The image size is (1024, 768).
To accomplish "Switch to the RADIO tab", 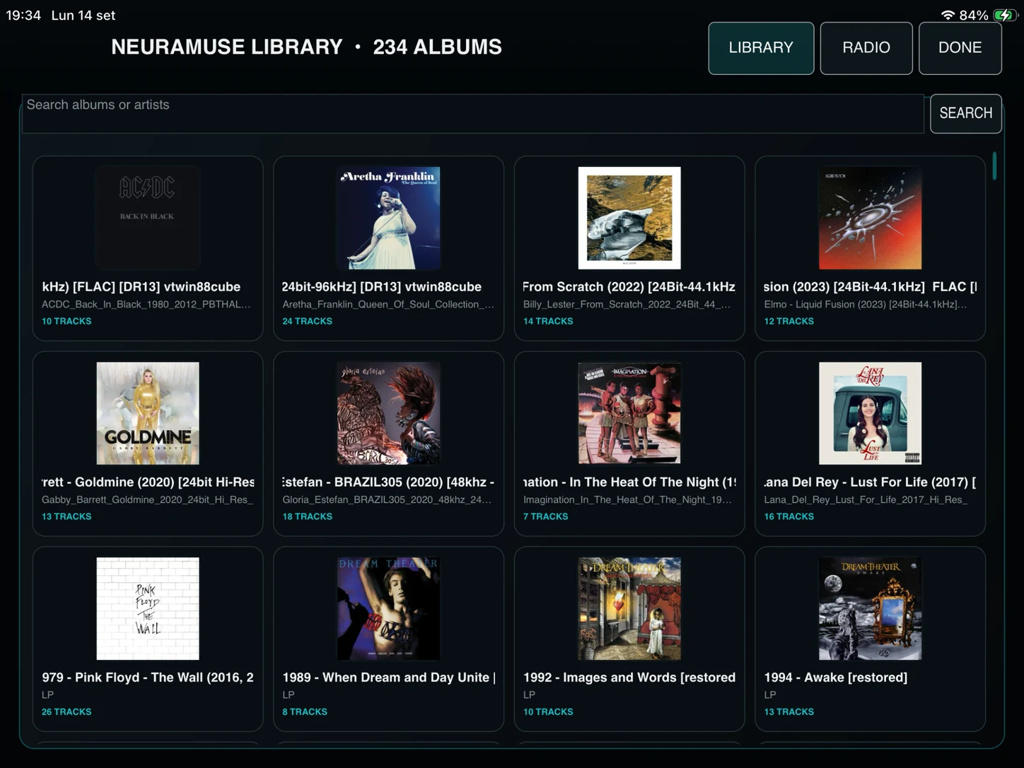I will pyautogui.click(x=866, y=48).
